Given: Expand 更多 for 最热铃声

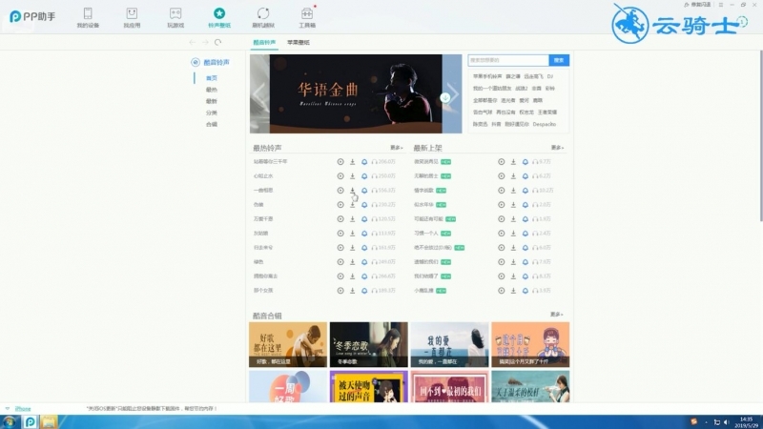Looking at the screenshot, I should [396, 148].
